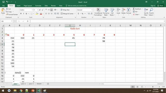Toggle Bold formatting
The image size is (166, 93).
21,14
